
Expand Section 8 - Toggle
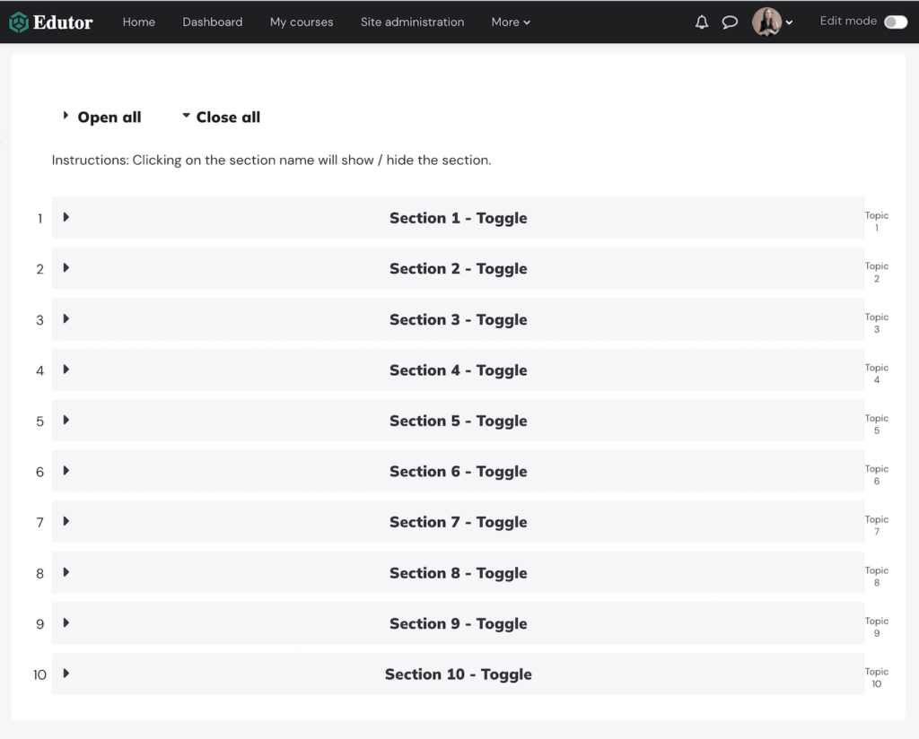point(458,573)
